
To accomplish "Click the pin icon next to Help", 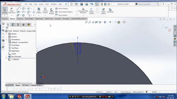I will pyautogui.click(x=66, y=4).
